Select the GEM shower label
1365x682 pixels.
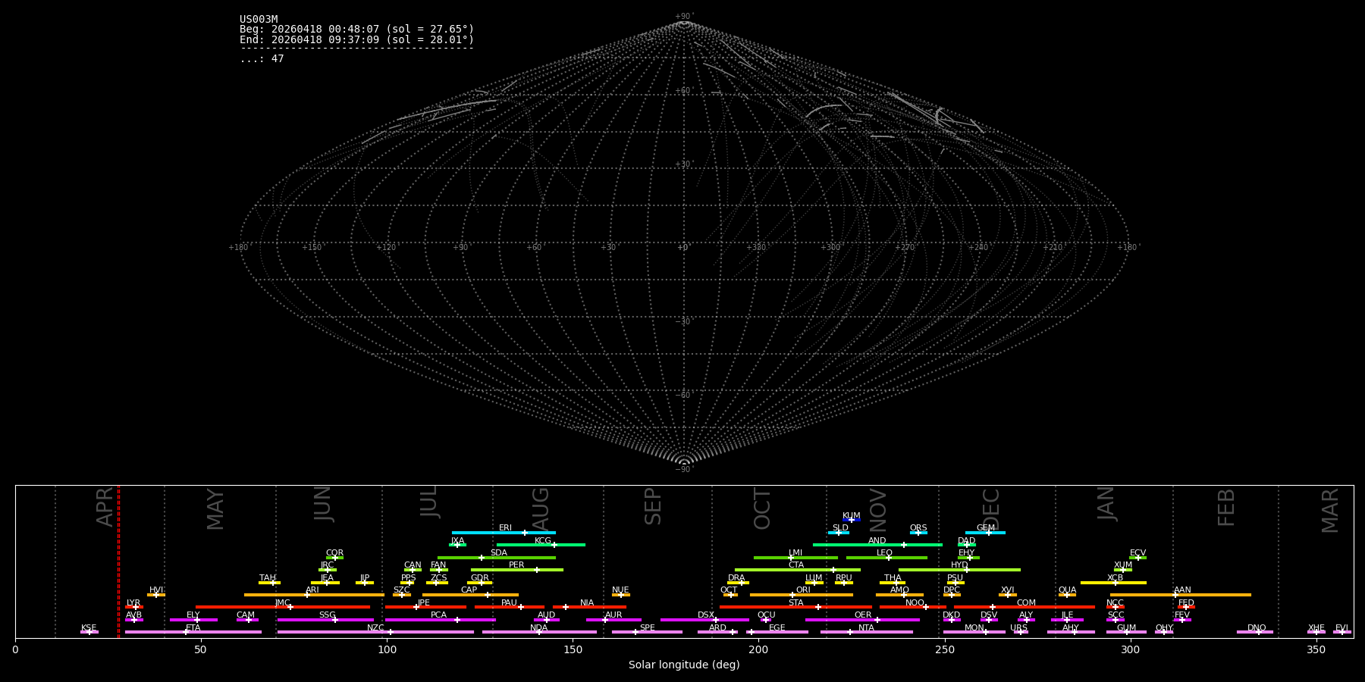tap(986, 528)
